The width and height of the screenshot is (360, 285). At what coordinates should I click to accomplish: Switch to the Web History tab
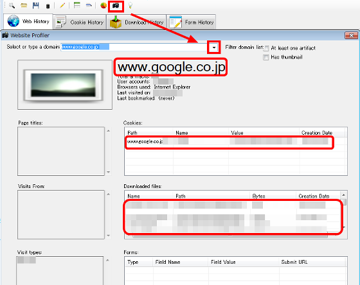[x=28, y=21]
